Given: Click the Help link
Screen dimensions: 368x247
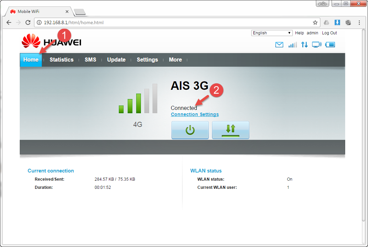Looking at the screenshot, I should [299, 33].
